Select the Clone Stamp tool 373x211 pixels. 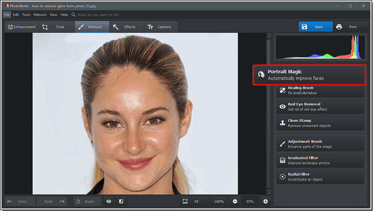[x=320, y=123]
